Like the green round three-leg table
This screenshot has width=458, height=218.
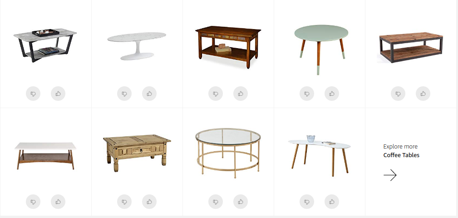(332, 94)
